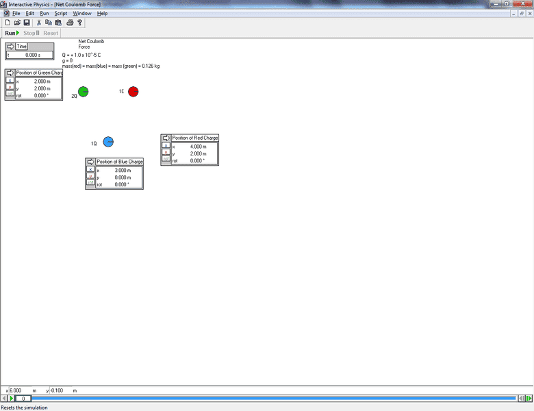Image resolution: width=534 pixels, height=411 pixels.
Task: Select the red charge circle
Action: pyautogui.click(x=133, y=92)
